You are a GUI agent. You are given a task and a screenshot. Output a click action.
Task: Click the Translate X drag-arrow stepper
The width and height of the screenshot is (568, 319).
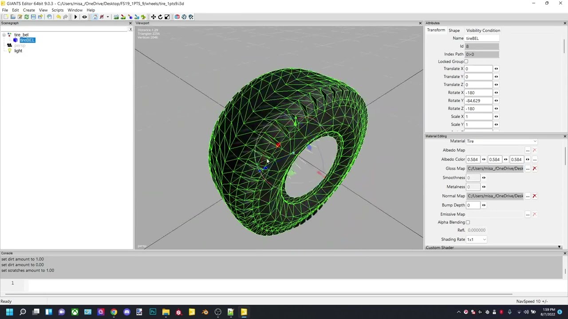[x=496, y=69]
